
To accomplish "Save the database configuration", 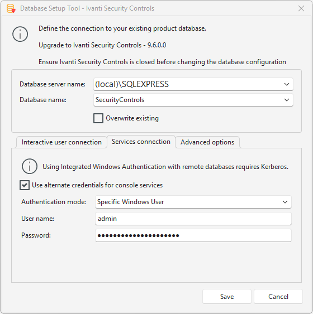I will [227, 296].
